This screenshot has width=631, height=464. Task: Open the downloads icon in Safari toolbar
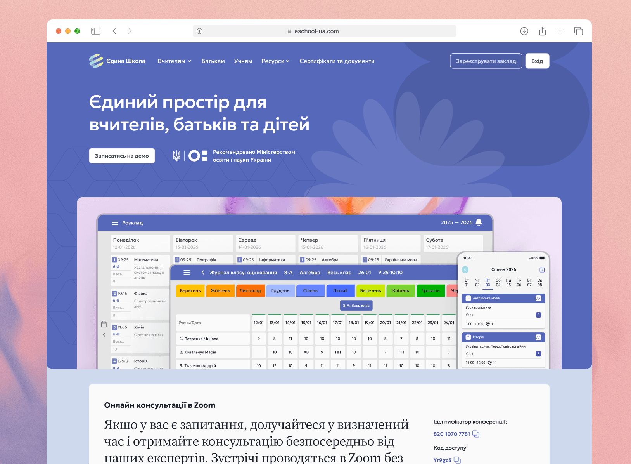click(524, 31)
